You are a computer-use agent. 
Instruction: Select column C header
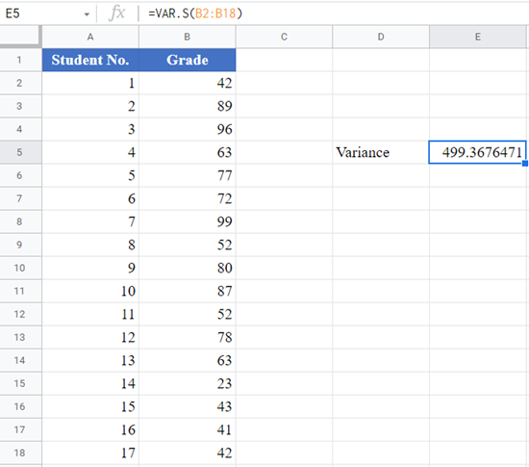click(x=284, y=37)
